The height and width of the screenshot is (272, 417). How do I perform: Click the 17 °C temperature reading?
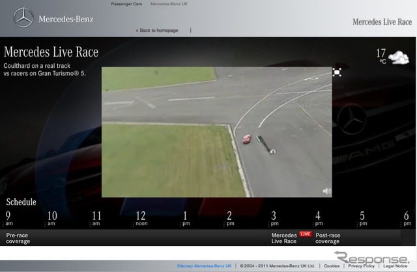381,55
